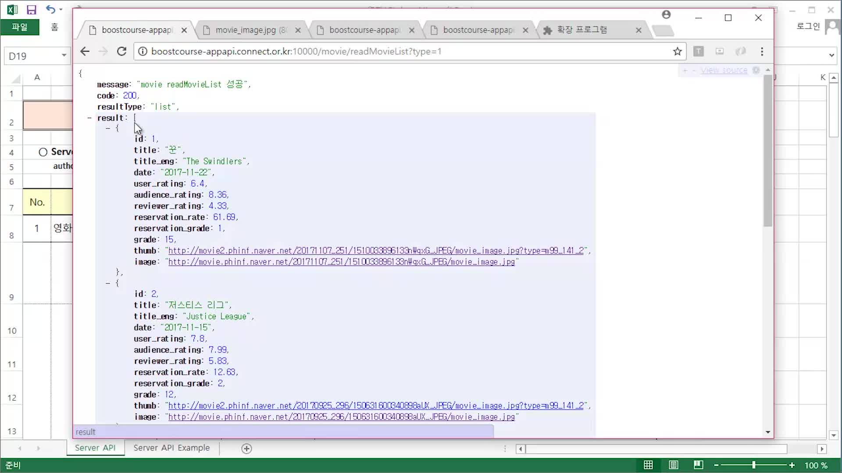
Task: Switch to Page Layout view
Action: pos(674,465)
